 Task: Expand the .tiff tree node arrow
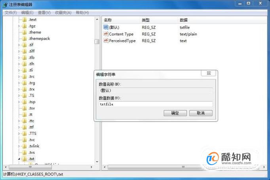19,52
